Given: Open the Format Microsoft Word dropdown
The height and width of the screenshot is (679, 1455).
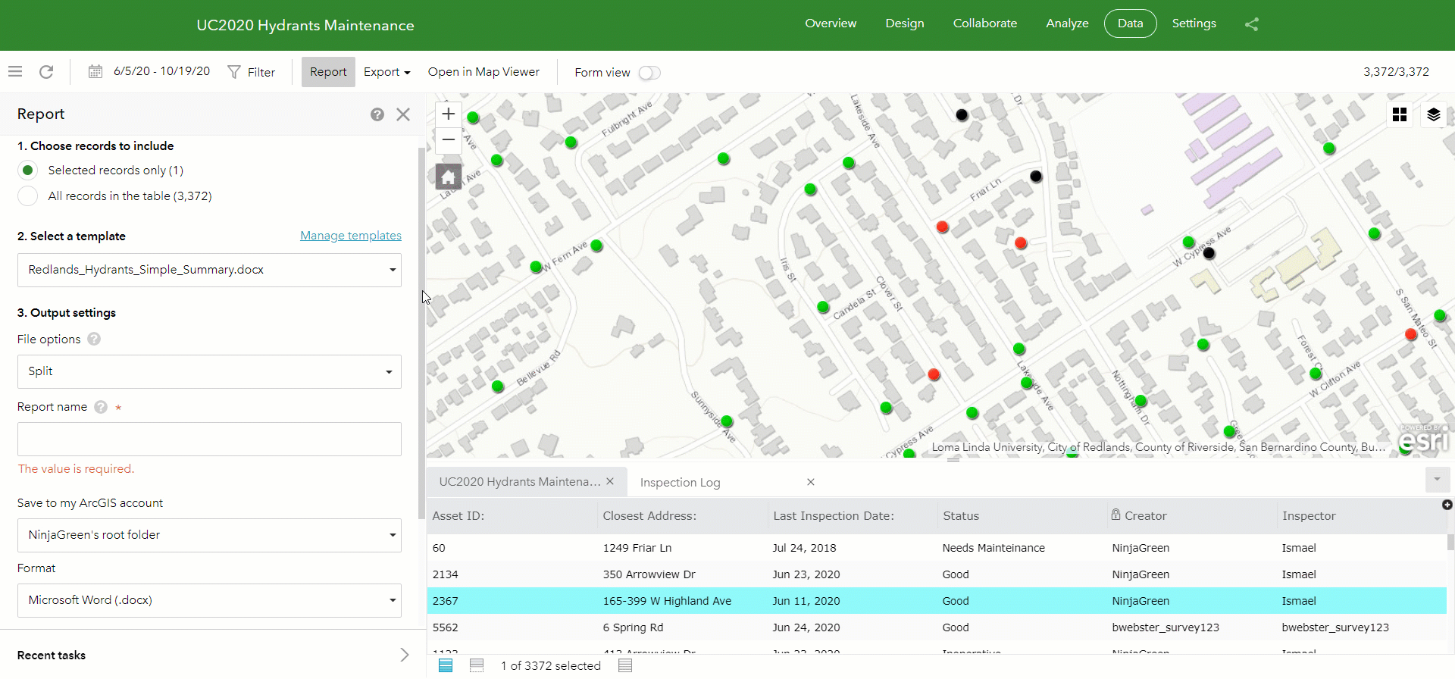Looking at the screenshot, I should [x=209, y=601].
